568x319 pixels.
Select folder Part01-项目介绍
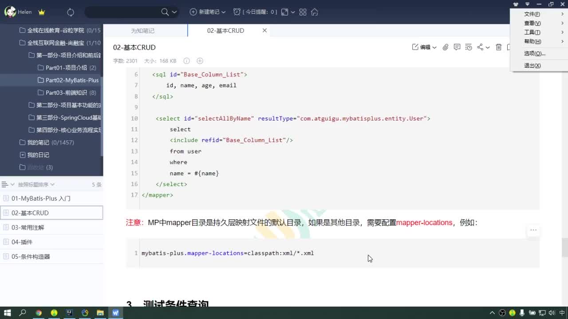coord(66,68)
